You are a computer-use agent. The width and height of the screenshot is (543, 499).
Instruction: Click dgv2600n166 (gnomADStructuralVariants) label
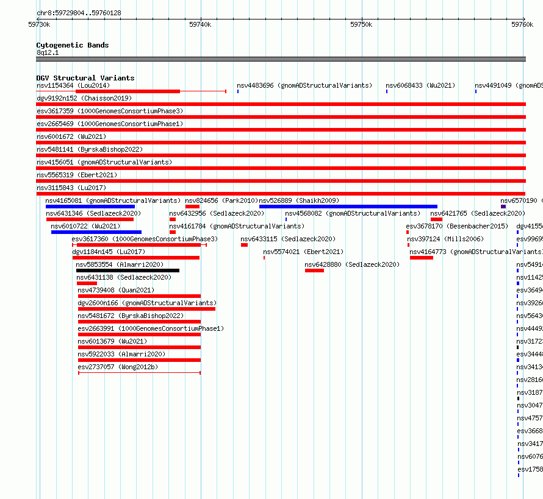[147, 303]
